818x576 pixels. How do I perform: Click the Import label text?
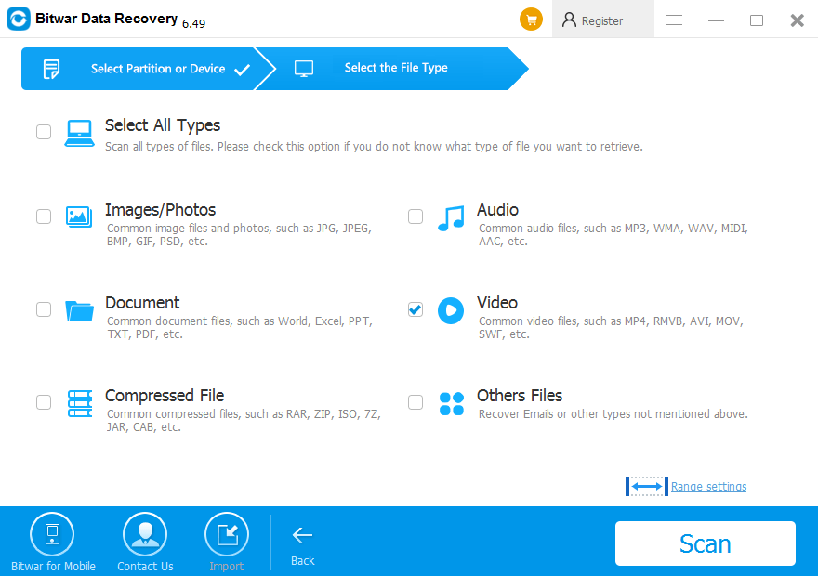point(227,566)
